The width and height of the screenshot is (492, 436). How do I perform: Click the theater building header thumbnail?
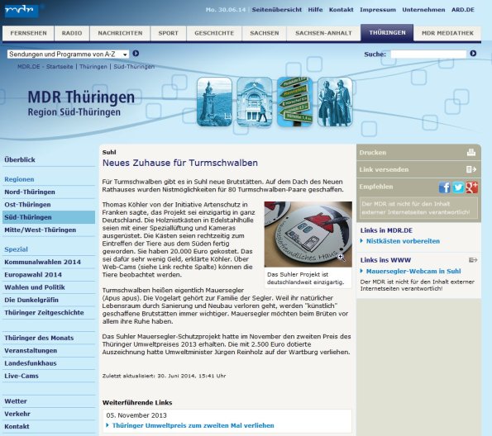(x=255, y=102)
